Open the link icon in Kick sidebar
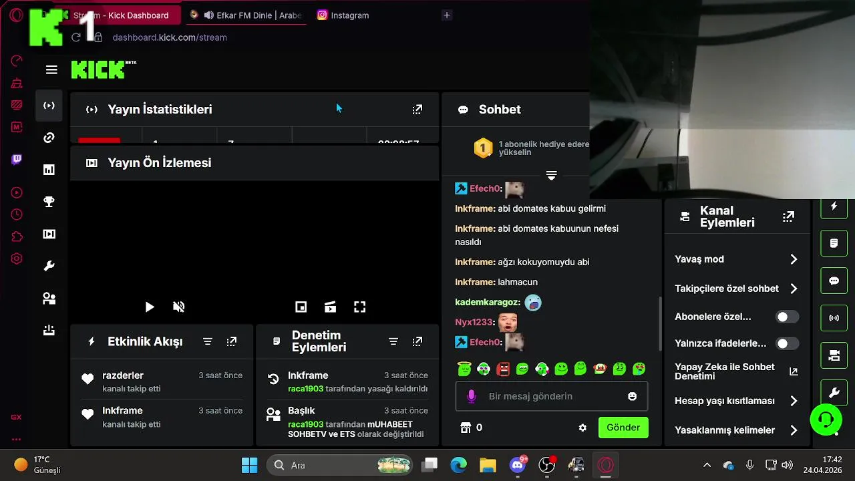 click(x=49, y=138)
